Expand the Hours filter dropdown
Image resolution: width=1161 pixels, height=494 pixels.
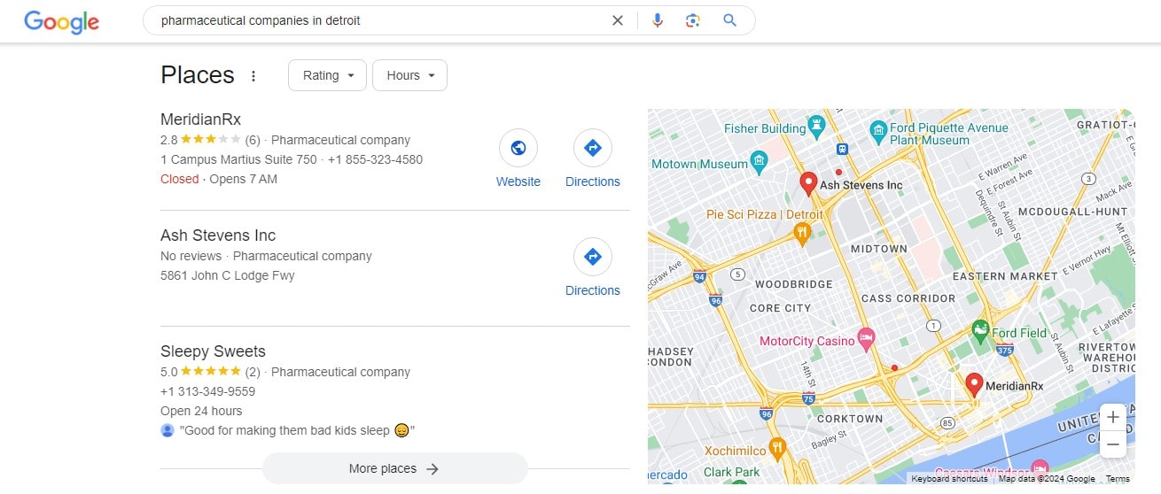(409, 75)
